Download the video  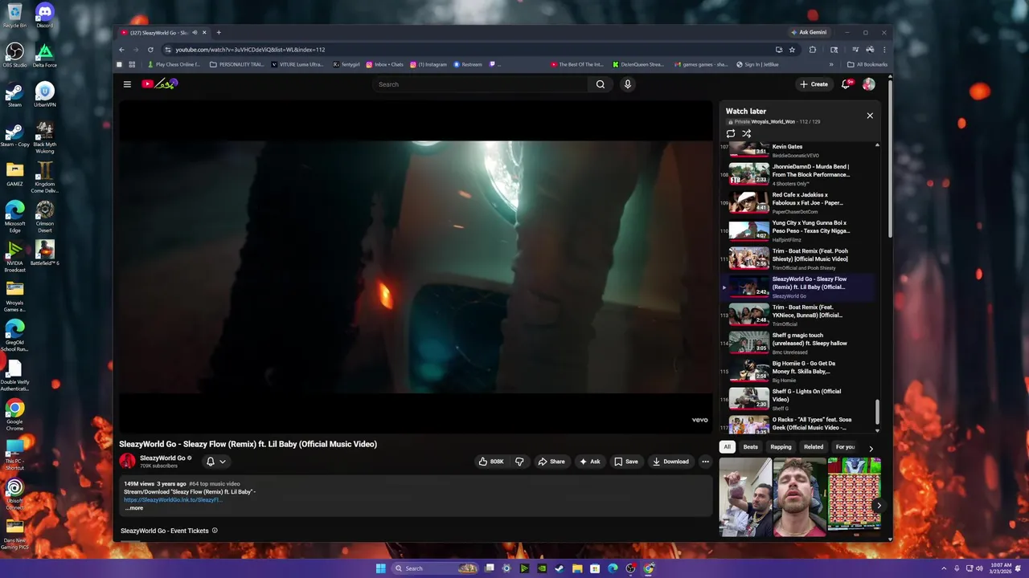[x=670, y=462]
